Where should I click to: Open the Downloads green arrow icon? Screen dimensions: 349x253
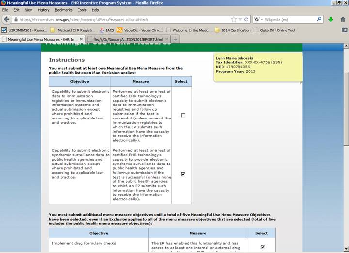(331, 20)
